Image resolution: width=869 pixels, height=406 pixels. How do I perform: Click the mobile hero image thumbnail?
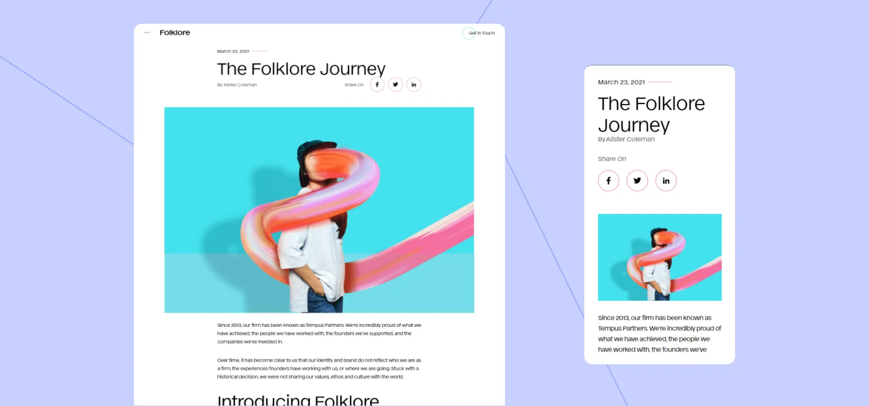point(660,257)
